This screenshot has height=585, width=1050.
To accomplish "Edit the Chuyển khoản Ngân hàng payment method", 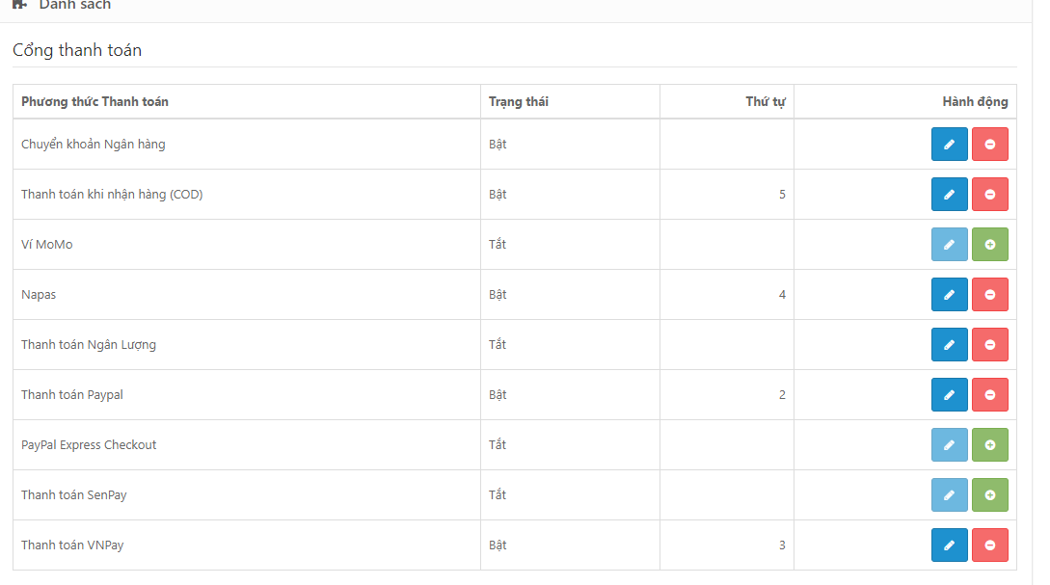I will point(949,145).
